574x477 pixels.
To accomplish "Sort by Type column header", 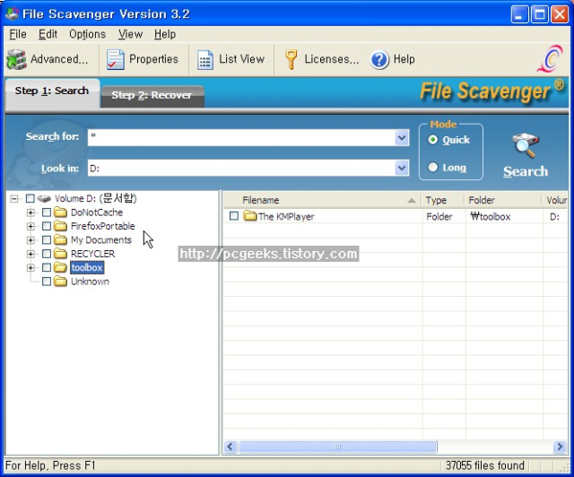I will coord(442,200).
